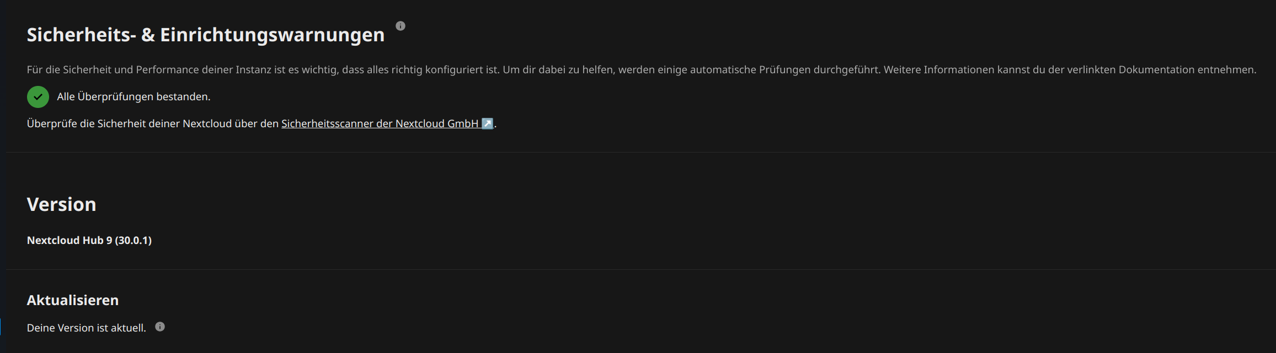The width and height of the screenshot is (1276, 353).
Task: Select the Nextcloud Hub 9 (30.0.1) version text
Action: tap(89, 240)
